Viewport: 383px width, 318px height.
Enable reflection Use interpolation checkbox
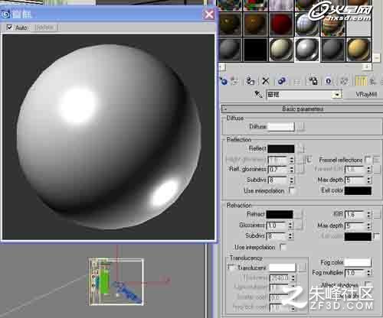(x=291, y=190)
